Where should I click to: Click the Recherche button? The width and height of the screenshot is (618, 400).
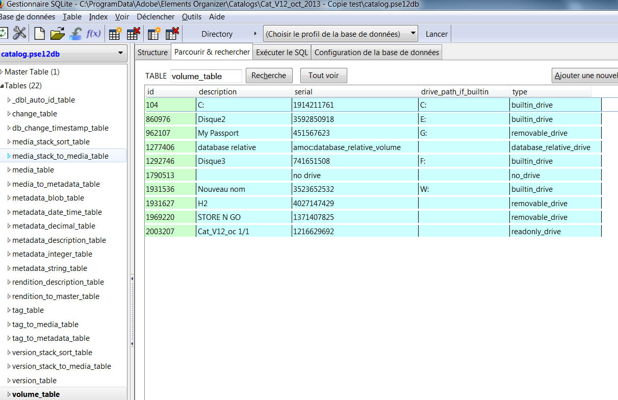click(x=269, y=75)
